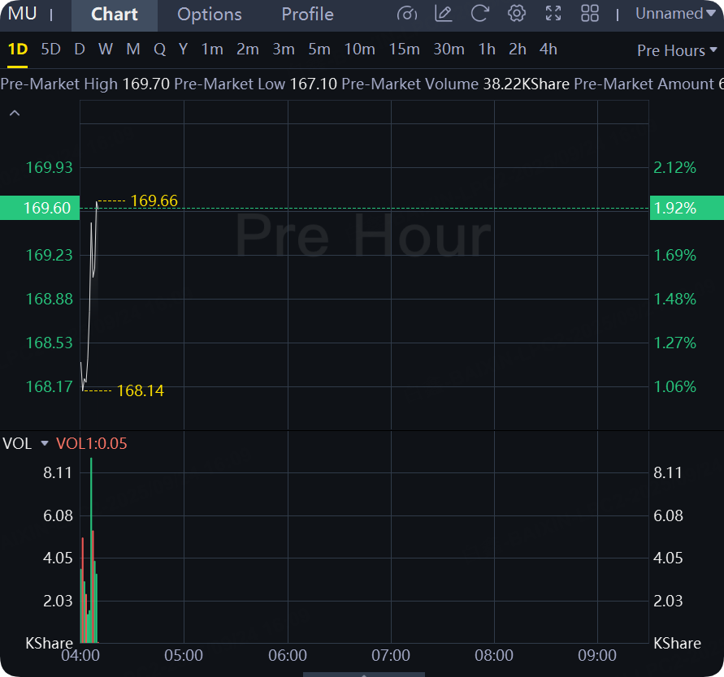Select the 4h interval

(x=548, y=49)
